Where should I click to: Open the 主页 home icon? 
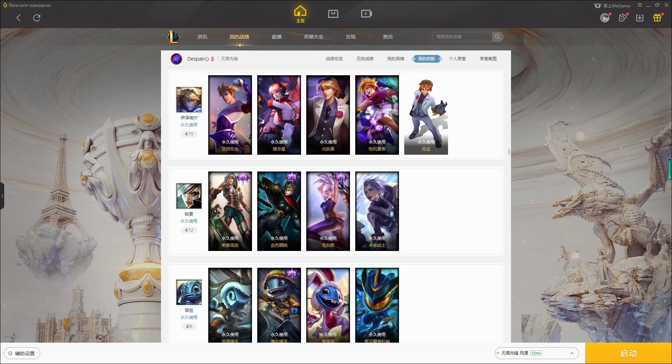point(300,14)
